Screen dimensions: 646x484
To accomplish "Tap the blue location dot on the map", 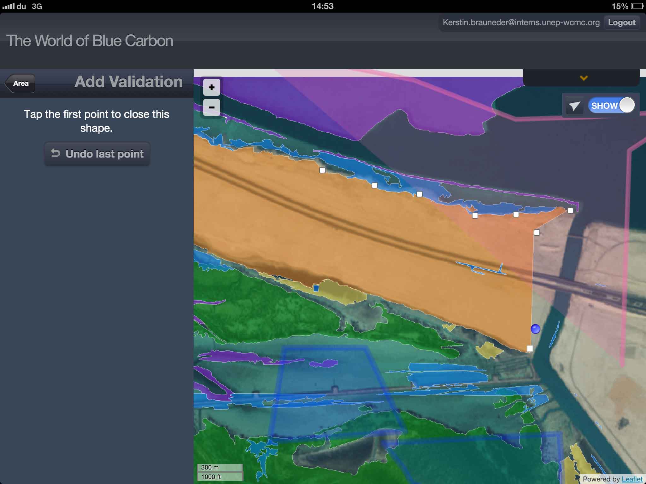I will point(535,329).
